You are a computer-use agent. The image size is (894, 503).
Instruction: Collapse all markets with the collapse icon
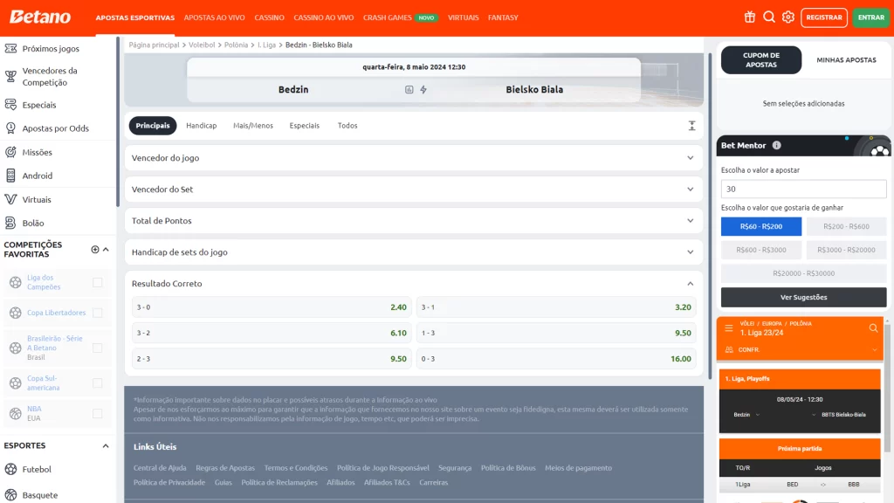pyautogui.click(x=691, y=126)
